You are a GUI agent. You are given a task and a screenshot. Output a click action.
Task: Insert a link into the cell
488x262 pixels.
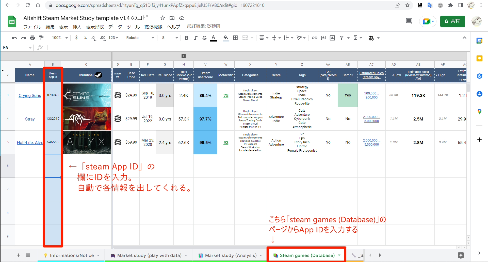point(314,38)
